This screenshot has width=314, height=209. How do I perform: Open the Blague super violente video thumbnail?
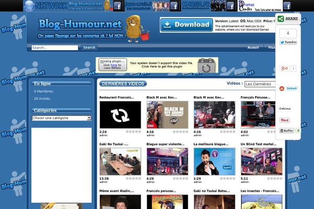click(167, 161)
